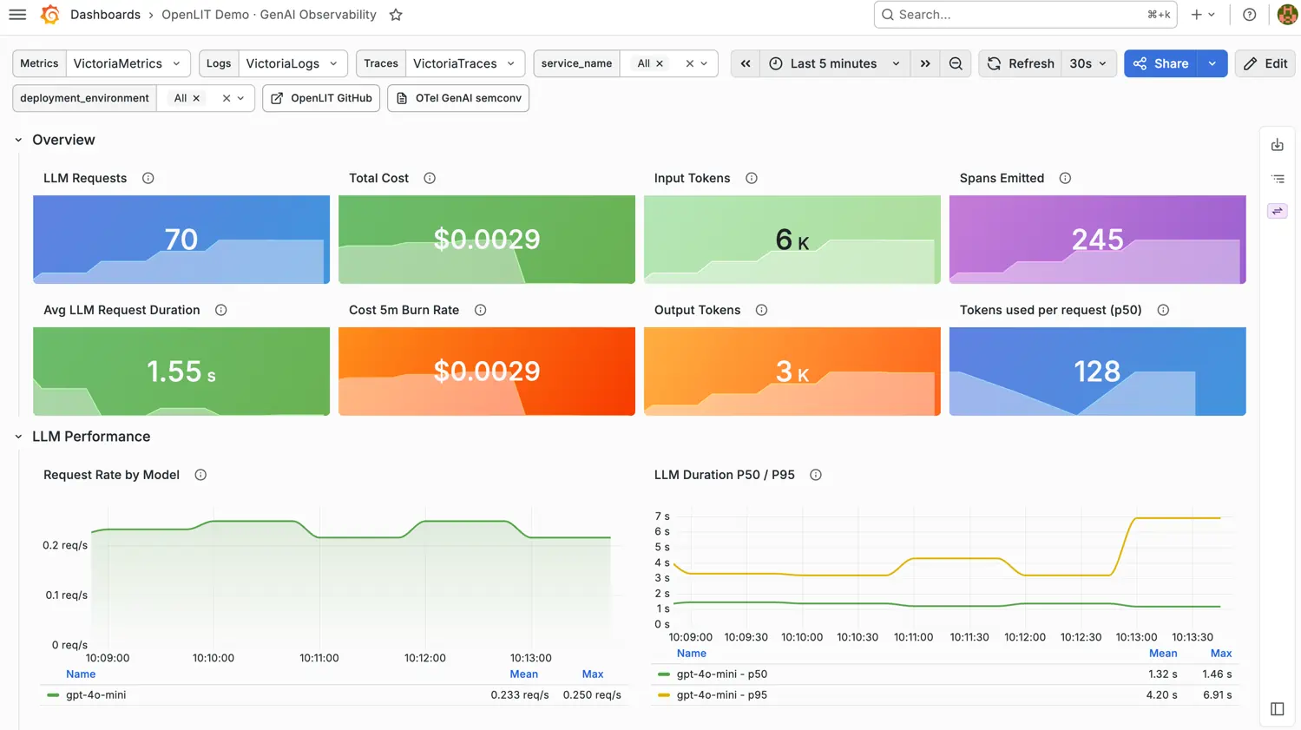Click the green p50 legend color swatch

tap(664, 674)
